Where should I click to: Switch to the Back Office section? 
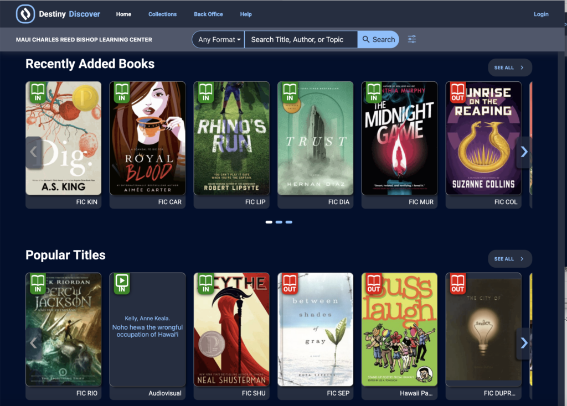(208, 14)
